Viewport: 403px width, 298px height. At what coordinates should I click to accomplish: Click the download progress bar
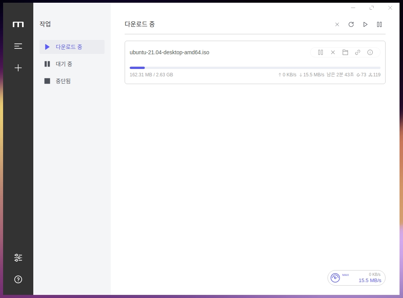click(x=255, y=68)
